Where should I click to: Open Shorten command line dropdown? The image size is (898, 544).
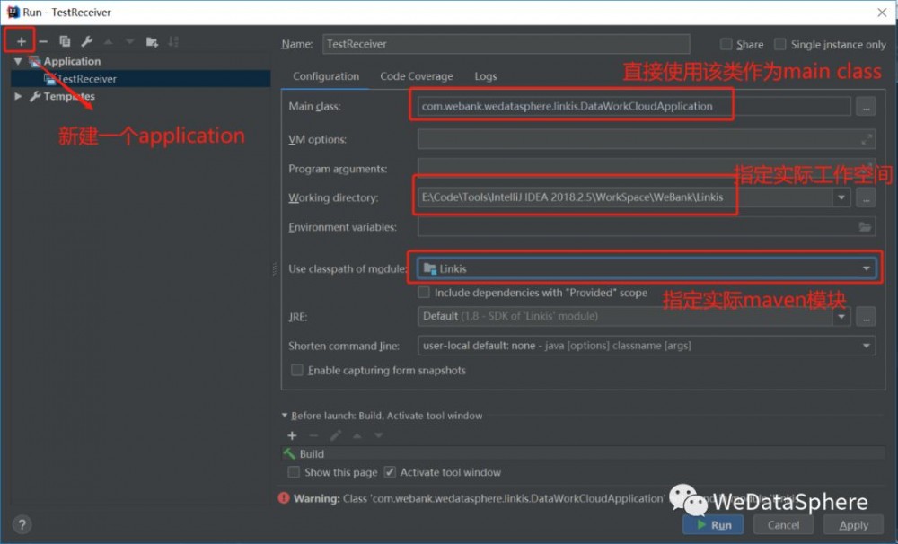coord(866,346)
